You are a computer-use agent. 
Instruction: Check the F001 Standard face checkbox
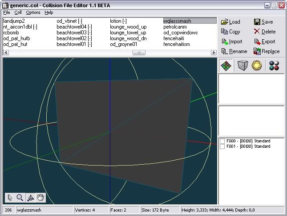tap(222, 146)
